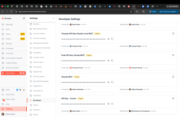
Task: Open Notification Policies settings
Action: [x=41, y=43]
